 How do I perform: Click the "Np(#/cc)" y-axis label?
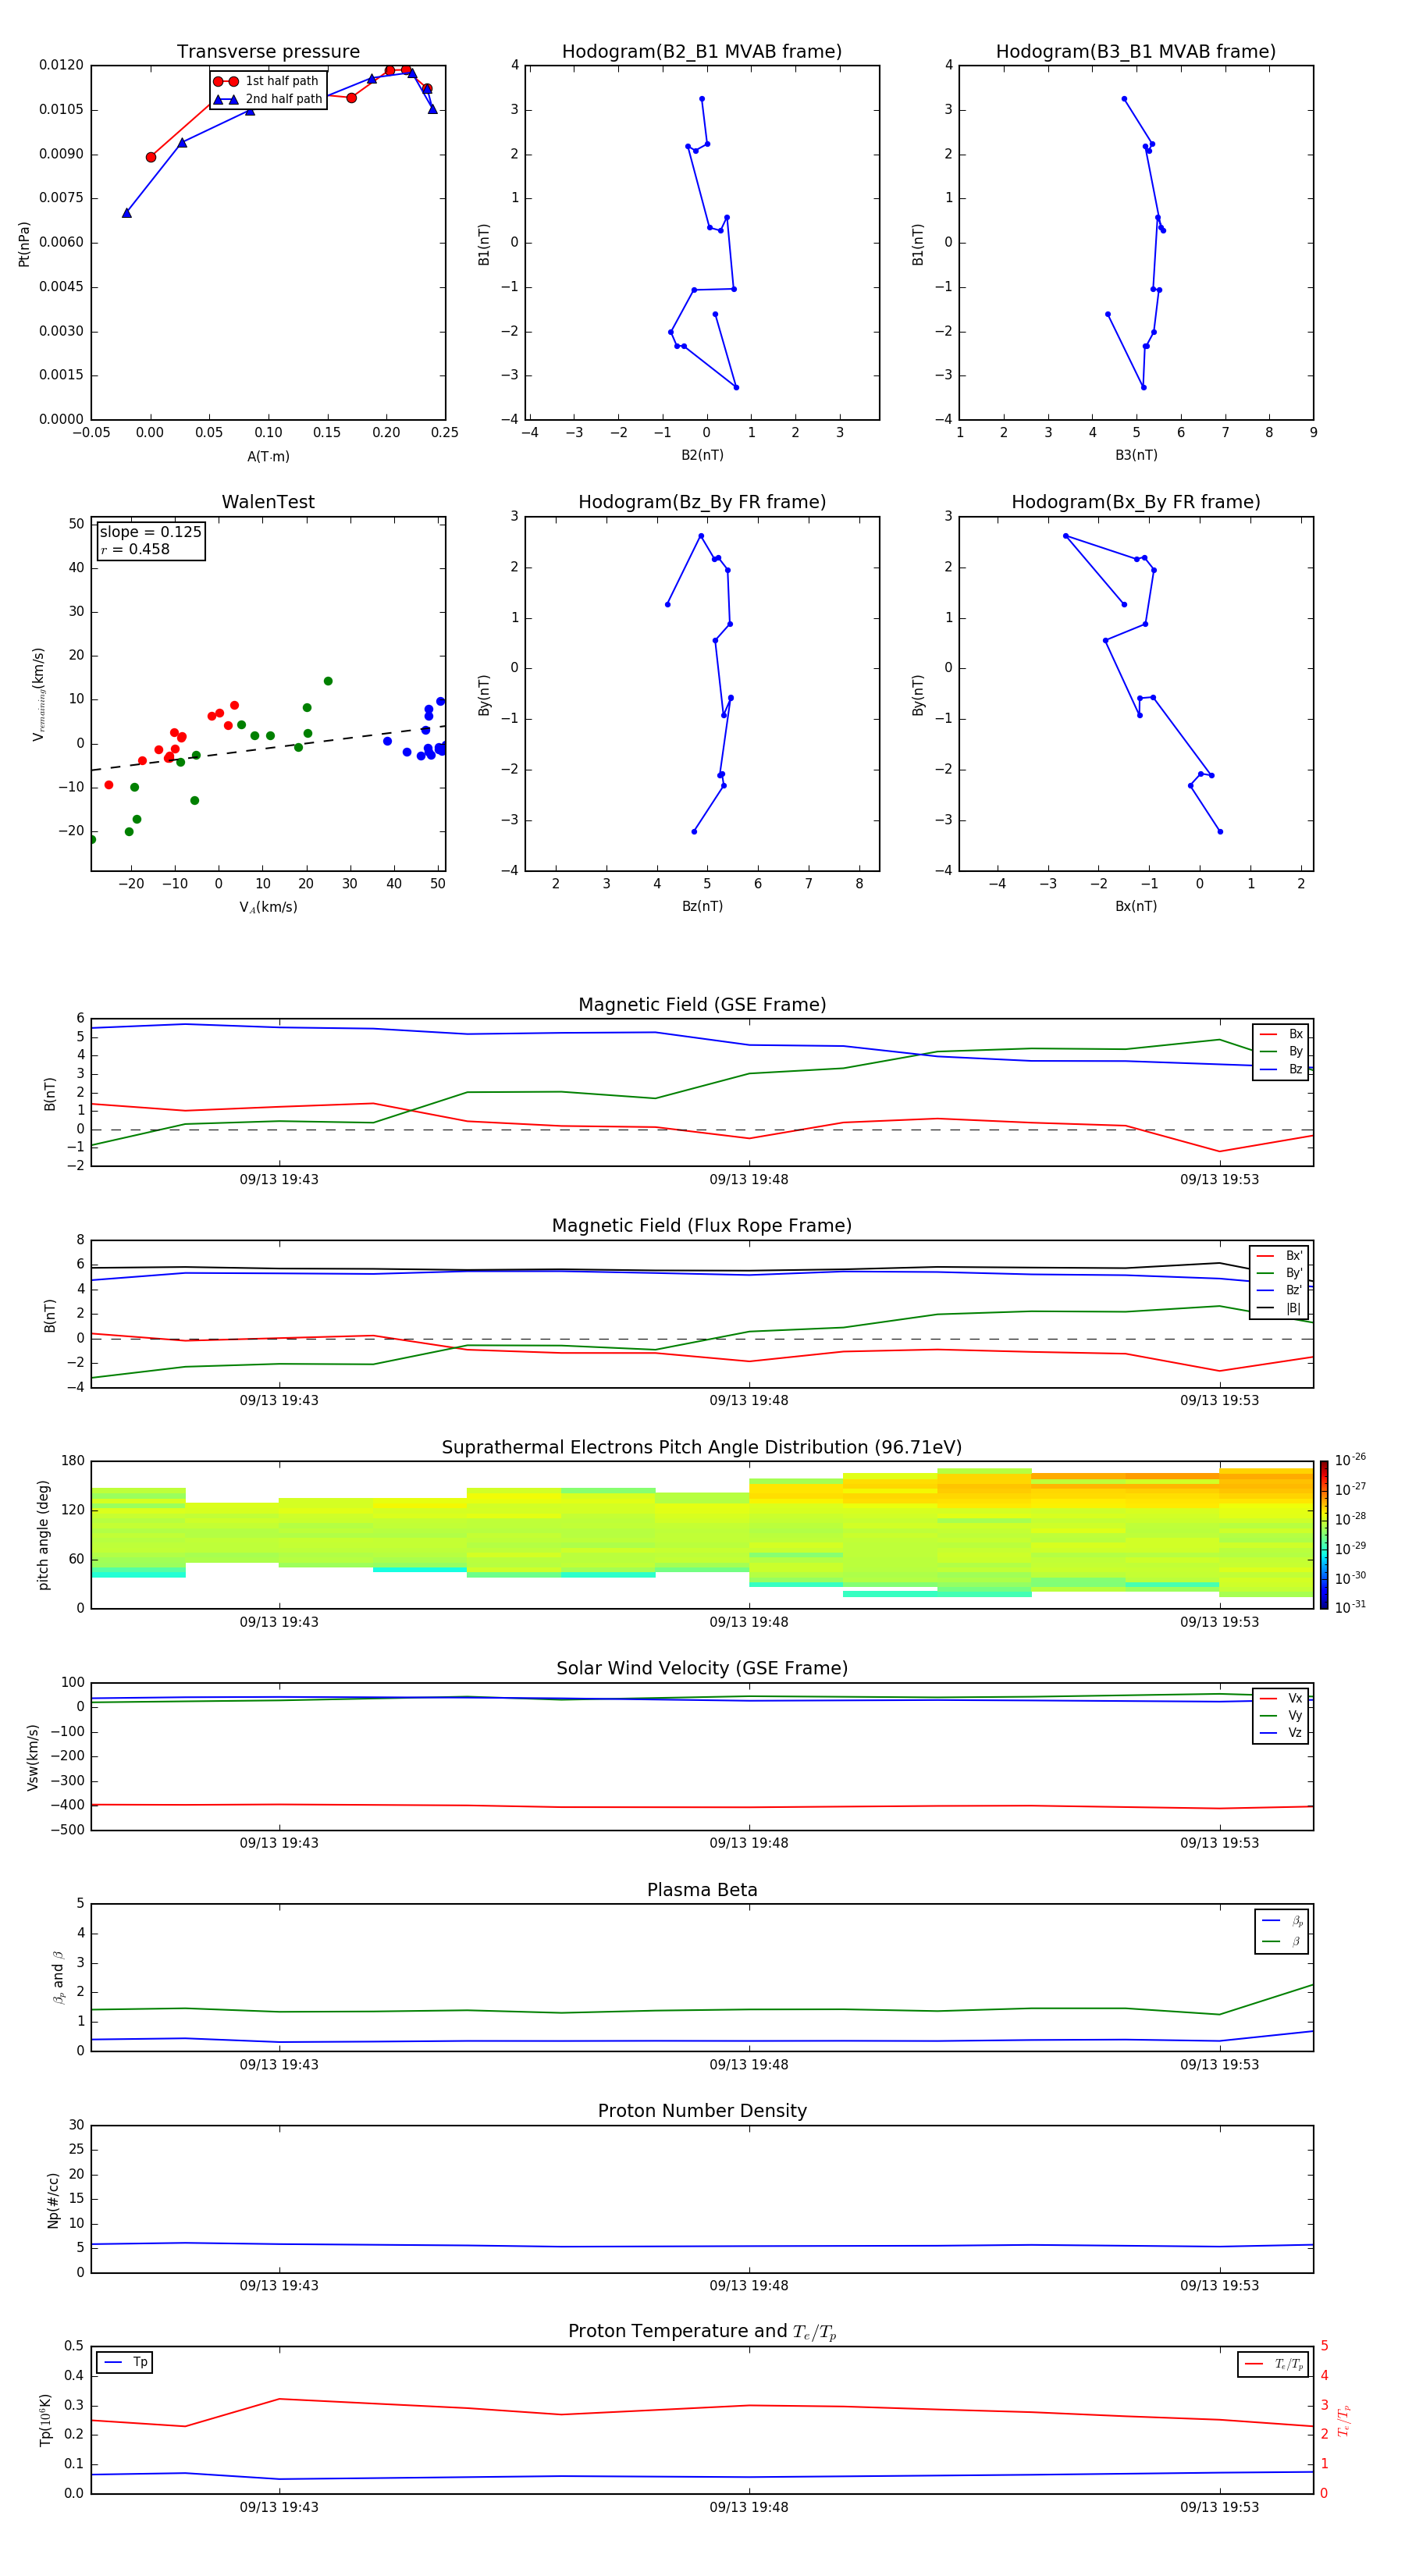click(x=53, y=2200)
